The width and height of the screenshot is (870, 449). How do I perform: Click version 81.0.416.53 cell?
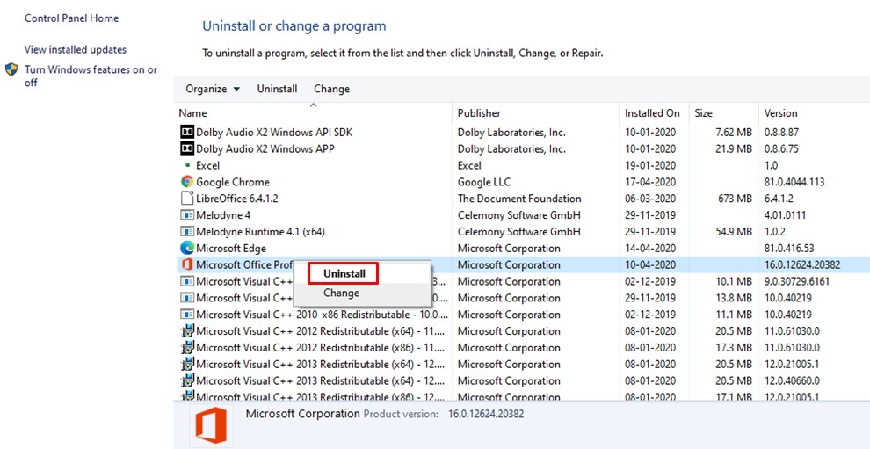789,248
